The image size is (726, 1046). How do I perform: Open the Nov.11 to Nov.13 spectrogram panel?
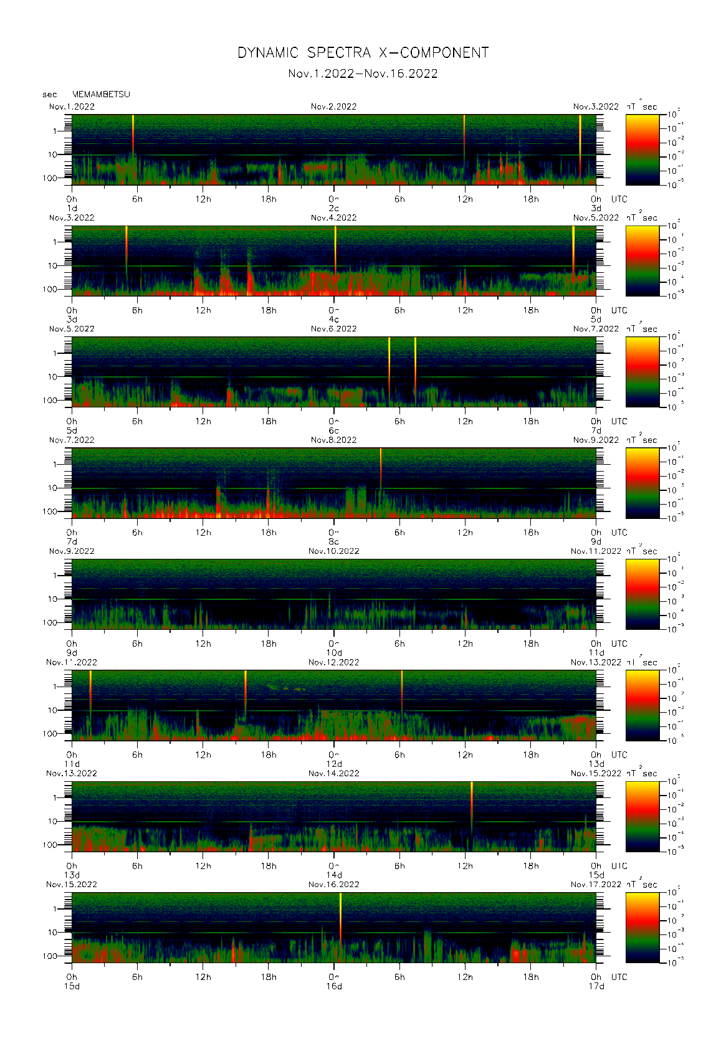334,705
